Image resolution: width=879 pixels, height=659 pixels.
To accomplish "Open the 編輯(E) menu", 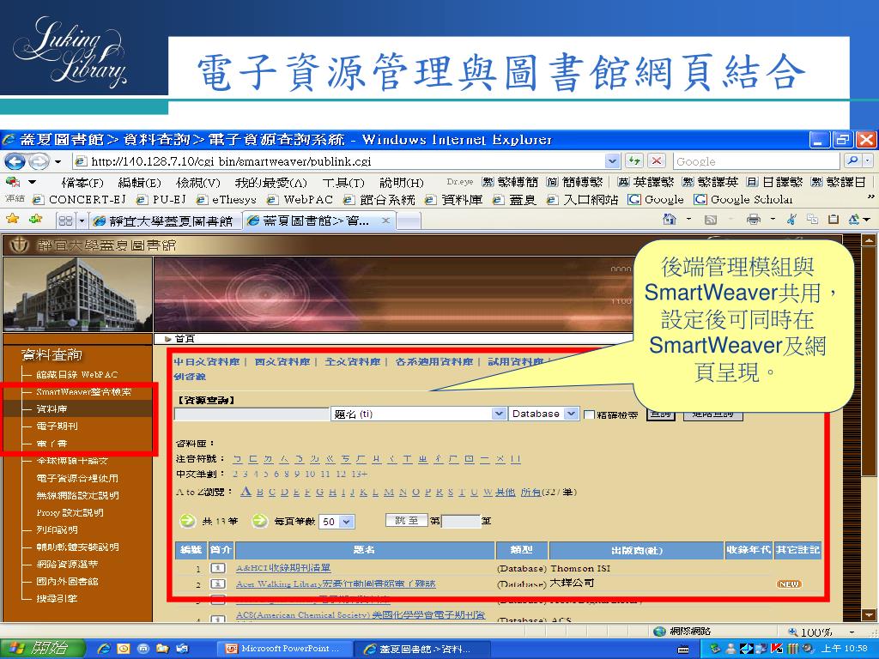I will coord(139,183).
